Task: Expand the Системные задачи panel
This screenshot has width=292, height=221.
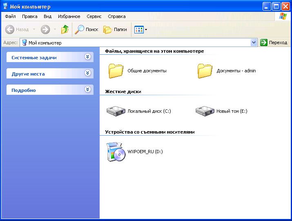Action: pyautogui.click(x=88, y=57)
